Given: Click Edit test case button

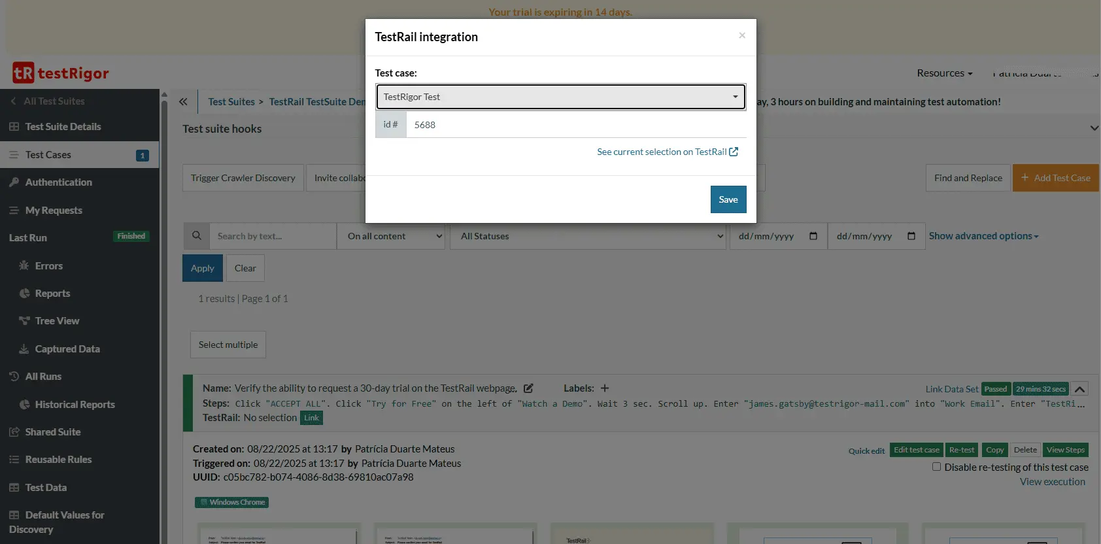Looking at the screenshot, I should click(x=917, y=450).
